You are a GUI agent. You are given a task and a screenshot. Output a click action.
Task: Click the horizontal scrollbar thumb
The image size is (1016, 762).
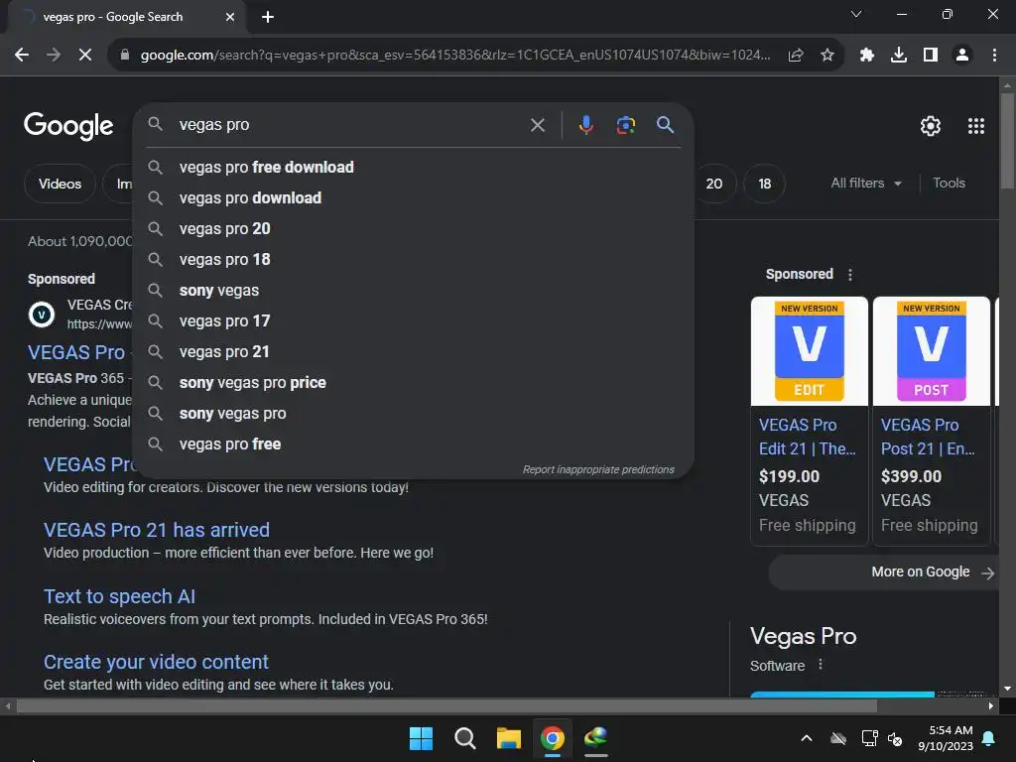pyautogui.click(x=447, y=706)
